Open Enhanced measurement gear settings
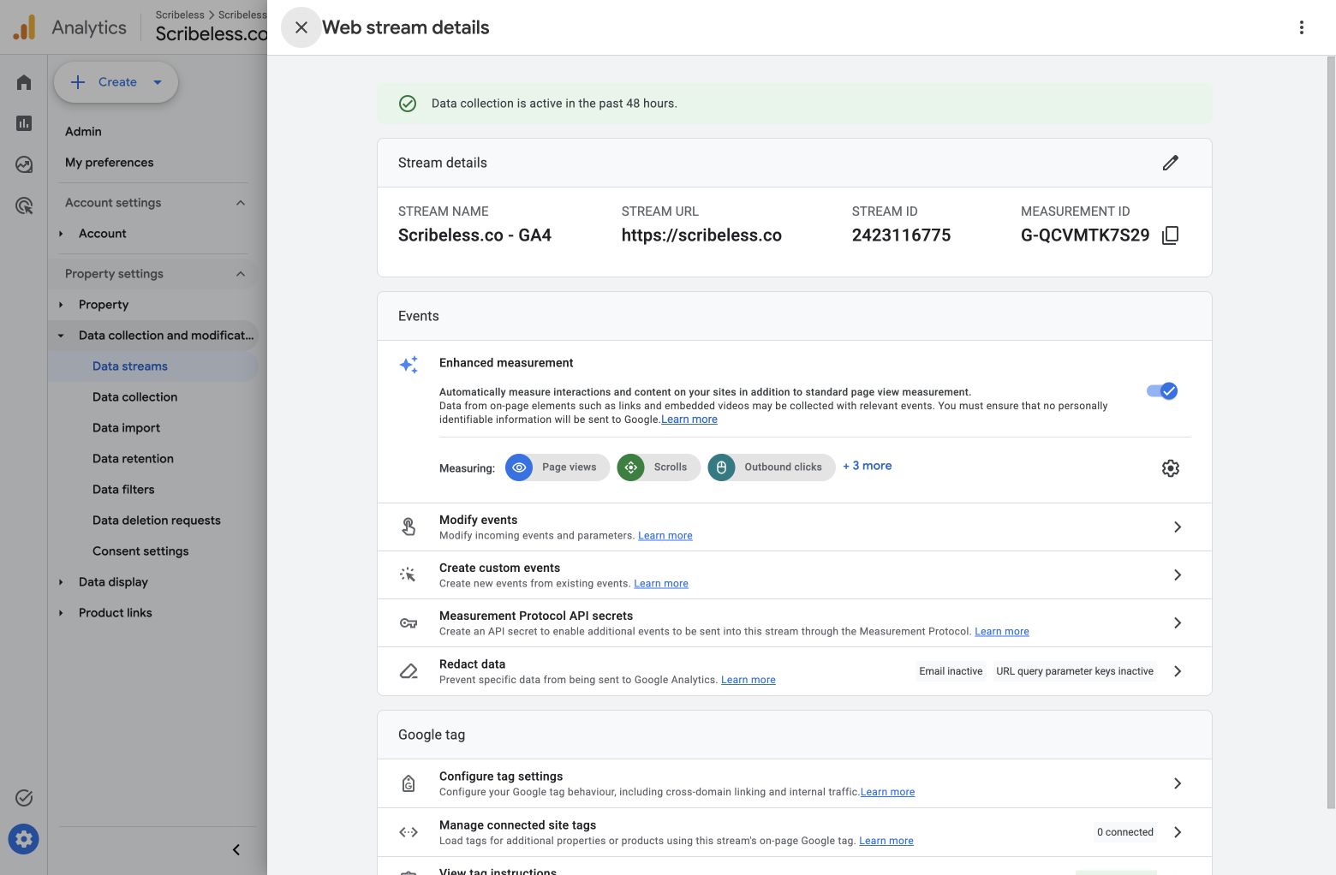This screenshot has height=875, width=1336. (1171, 468)
